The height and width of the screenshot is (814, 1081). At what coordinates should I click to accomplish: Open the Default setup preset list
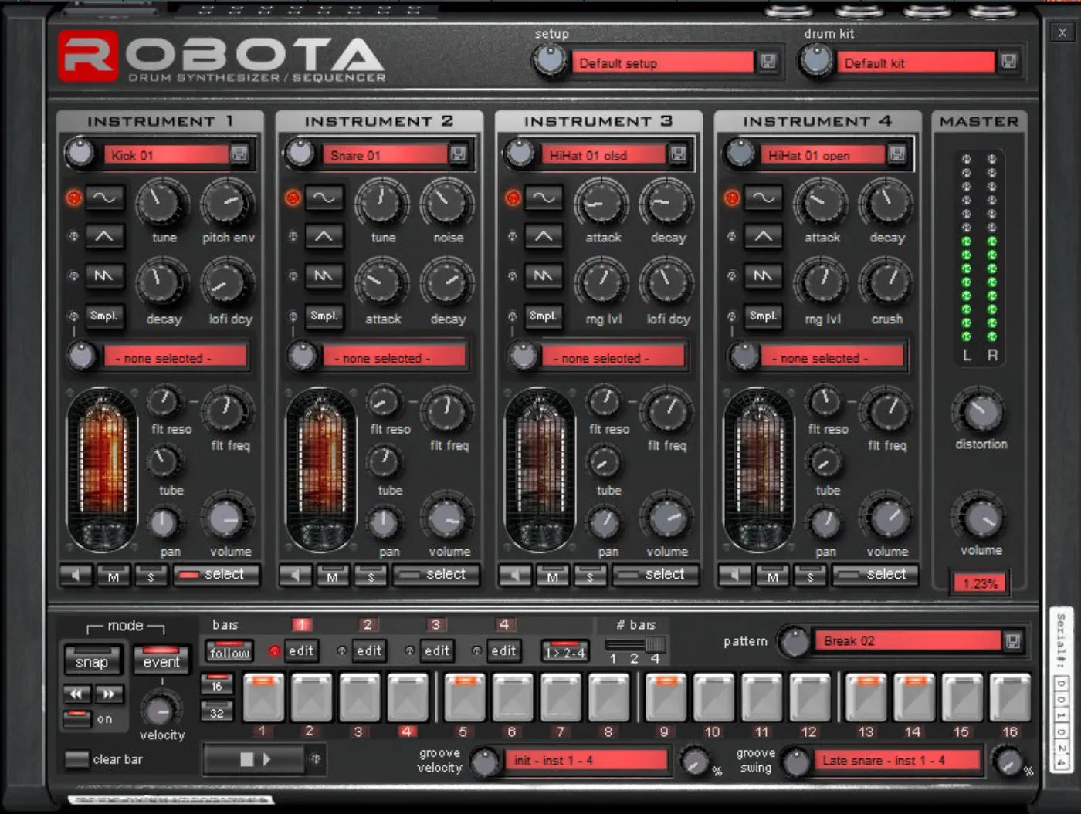661,63
